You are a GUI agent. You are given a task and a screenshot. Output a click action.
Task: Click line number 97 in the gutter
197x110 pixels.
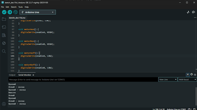pyautogui.click(x=13, y=29)
